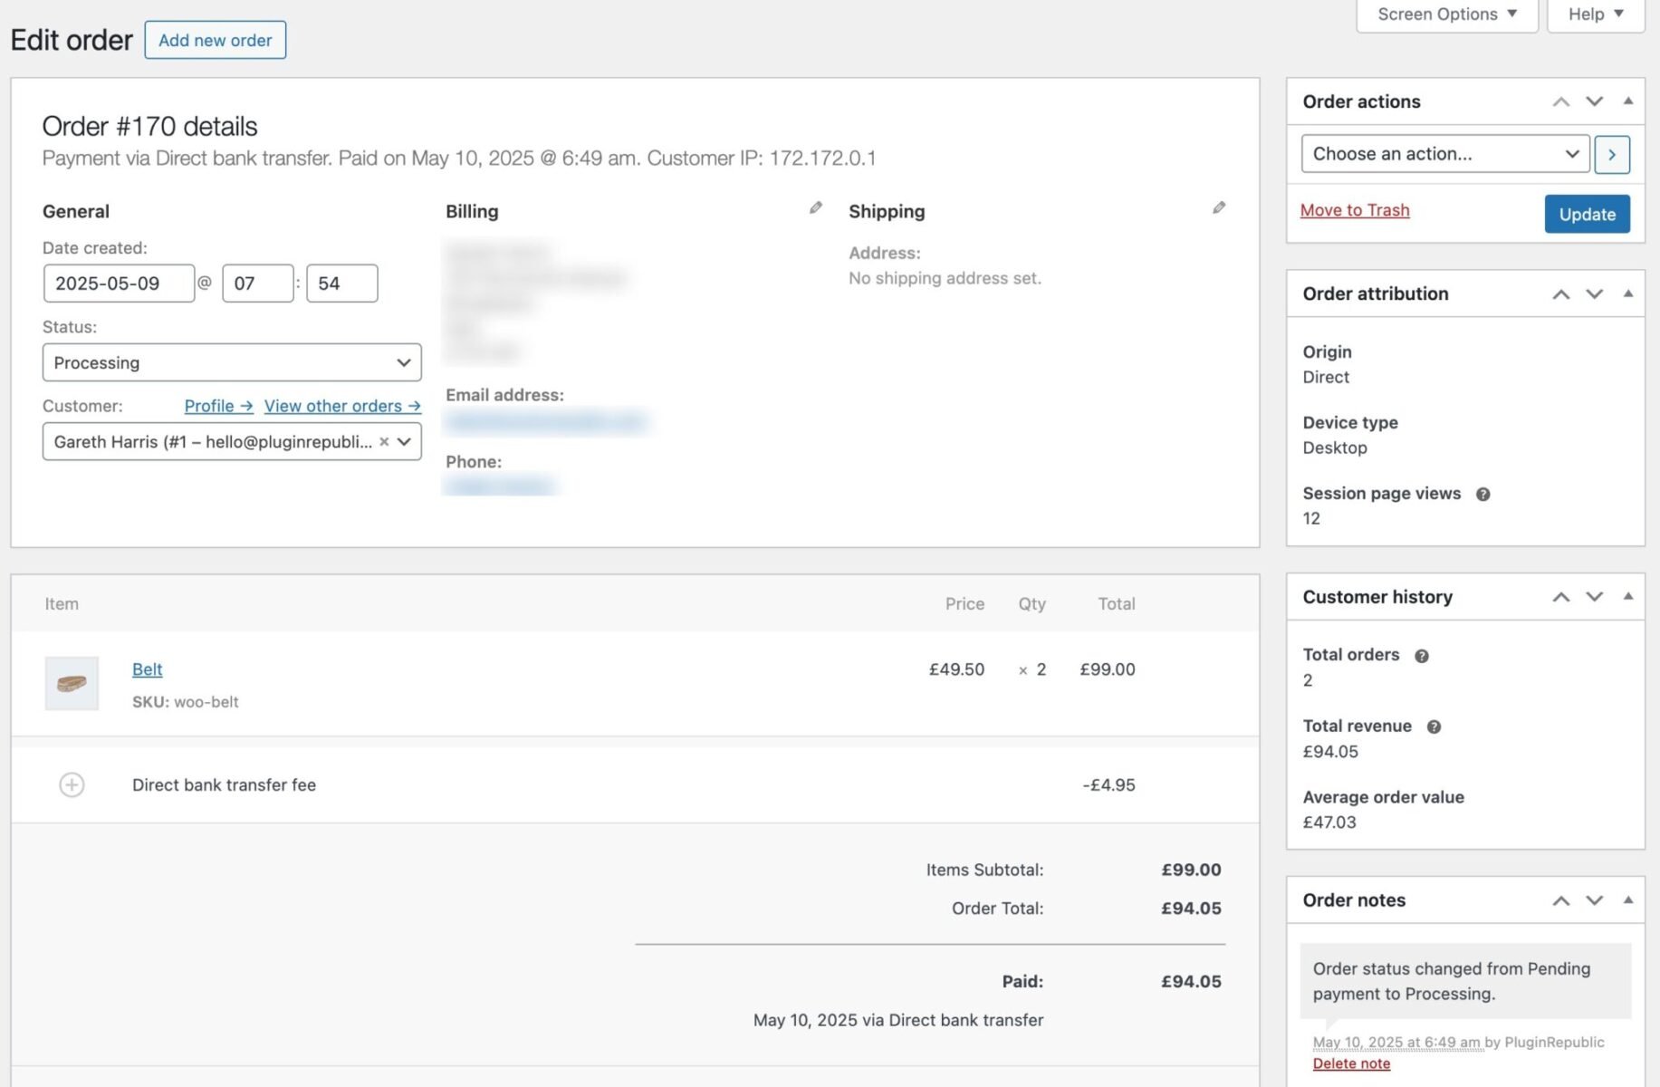Edit the Shipping address via pencil icon
Image resolution: width=1660 pixels, height=1087 pixels.
tap(1219, 207)
